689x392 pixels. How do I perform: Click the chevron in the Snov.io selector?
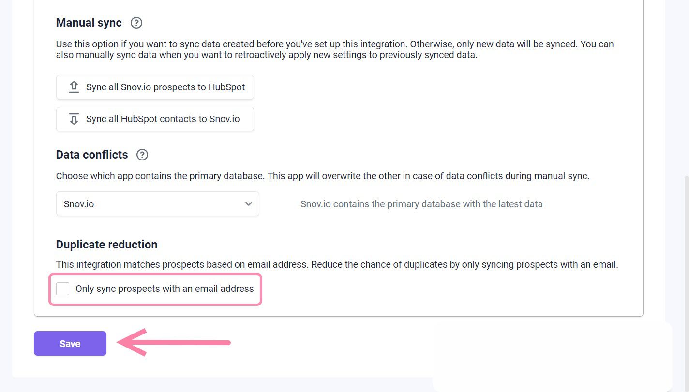coord(248,204)
